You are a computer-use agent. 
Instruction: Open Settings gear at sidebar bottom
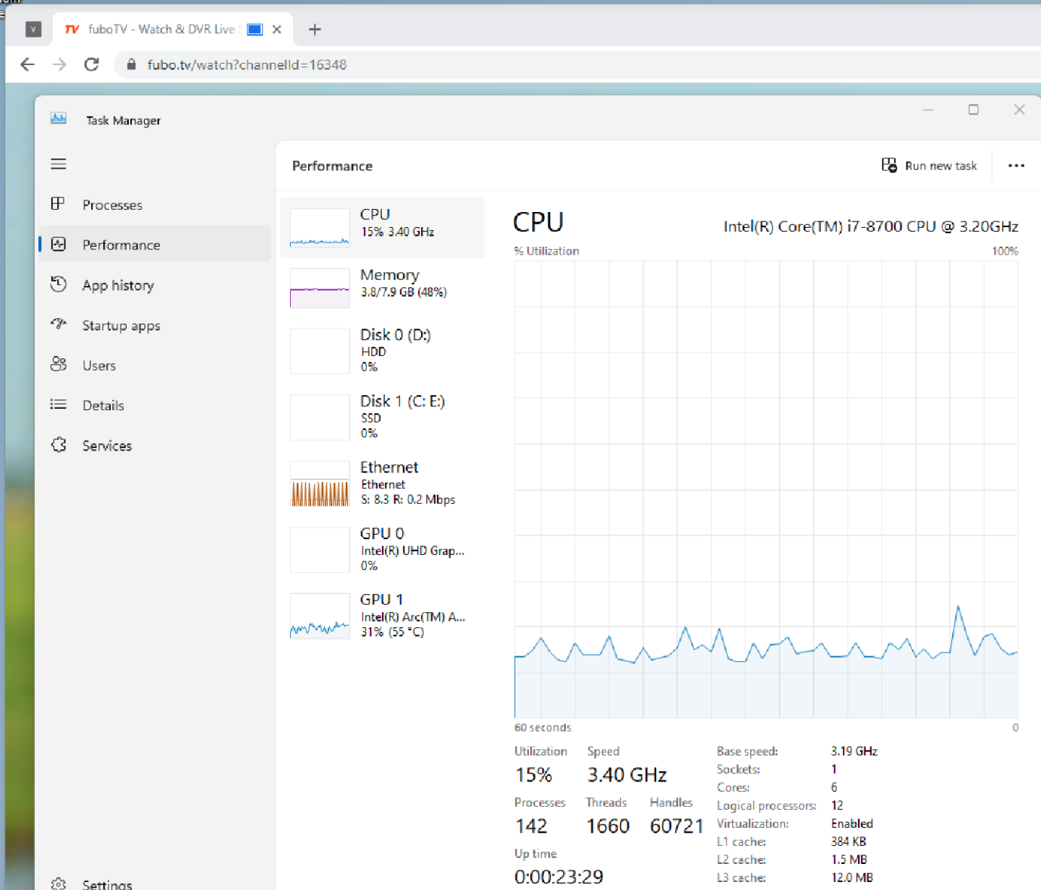coord(59,883)
